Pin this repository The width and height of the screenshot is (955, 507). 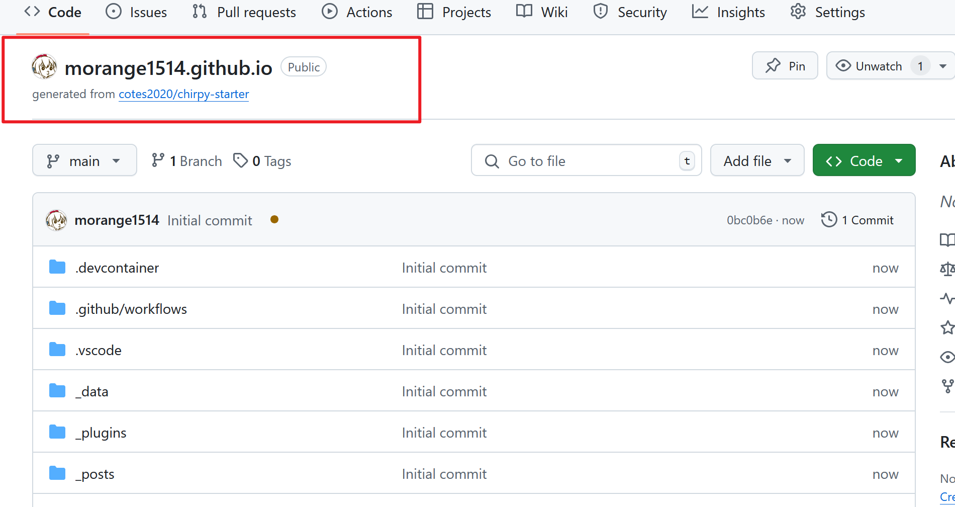[x=785, y=66]
